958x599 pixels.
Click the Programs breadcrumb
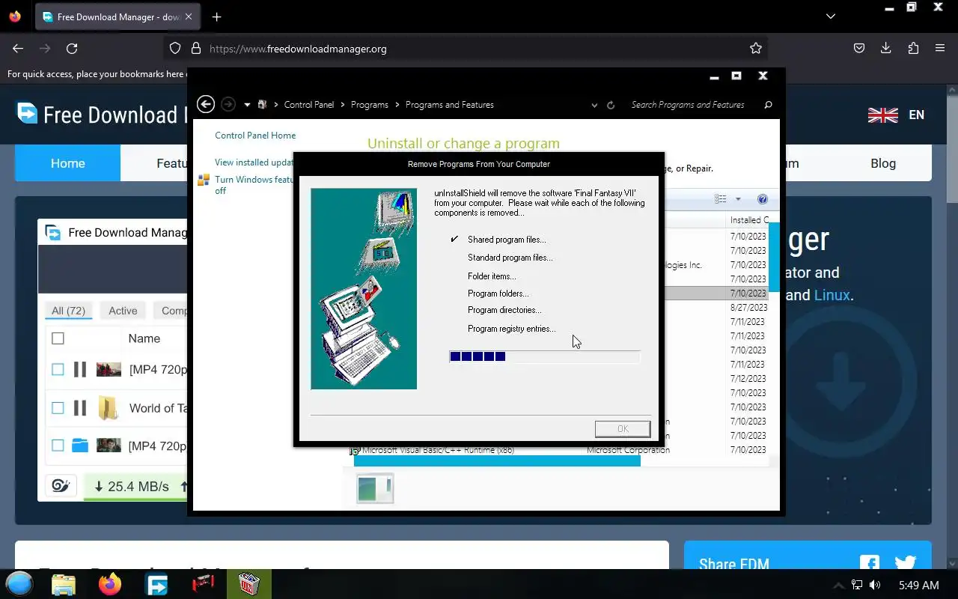coord(370,105)
